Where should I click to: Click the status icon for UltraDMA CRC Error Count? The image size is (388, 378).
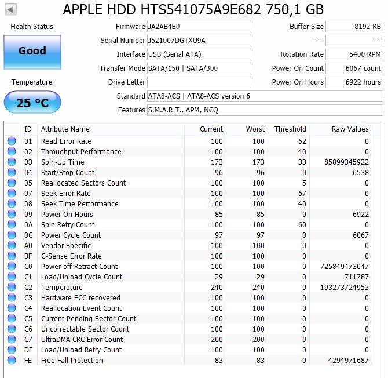[x=12, y=339]
